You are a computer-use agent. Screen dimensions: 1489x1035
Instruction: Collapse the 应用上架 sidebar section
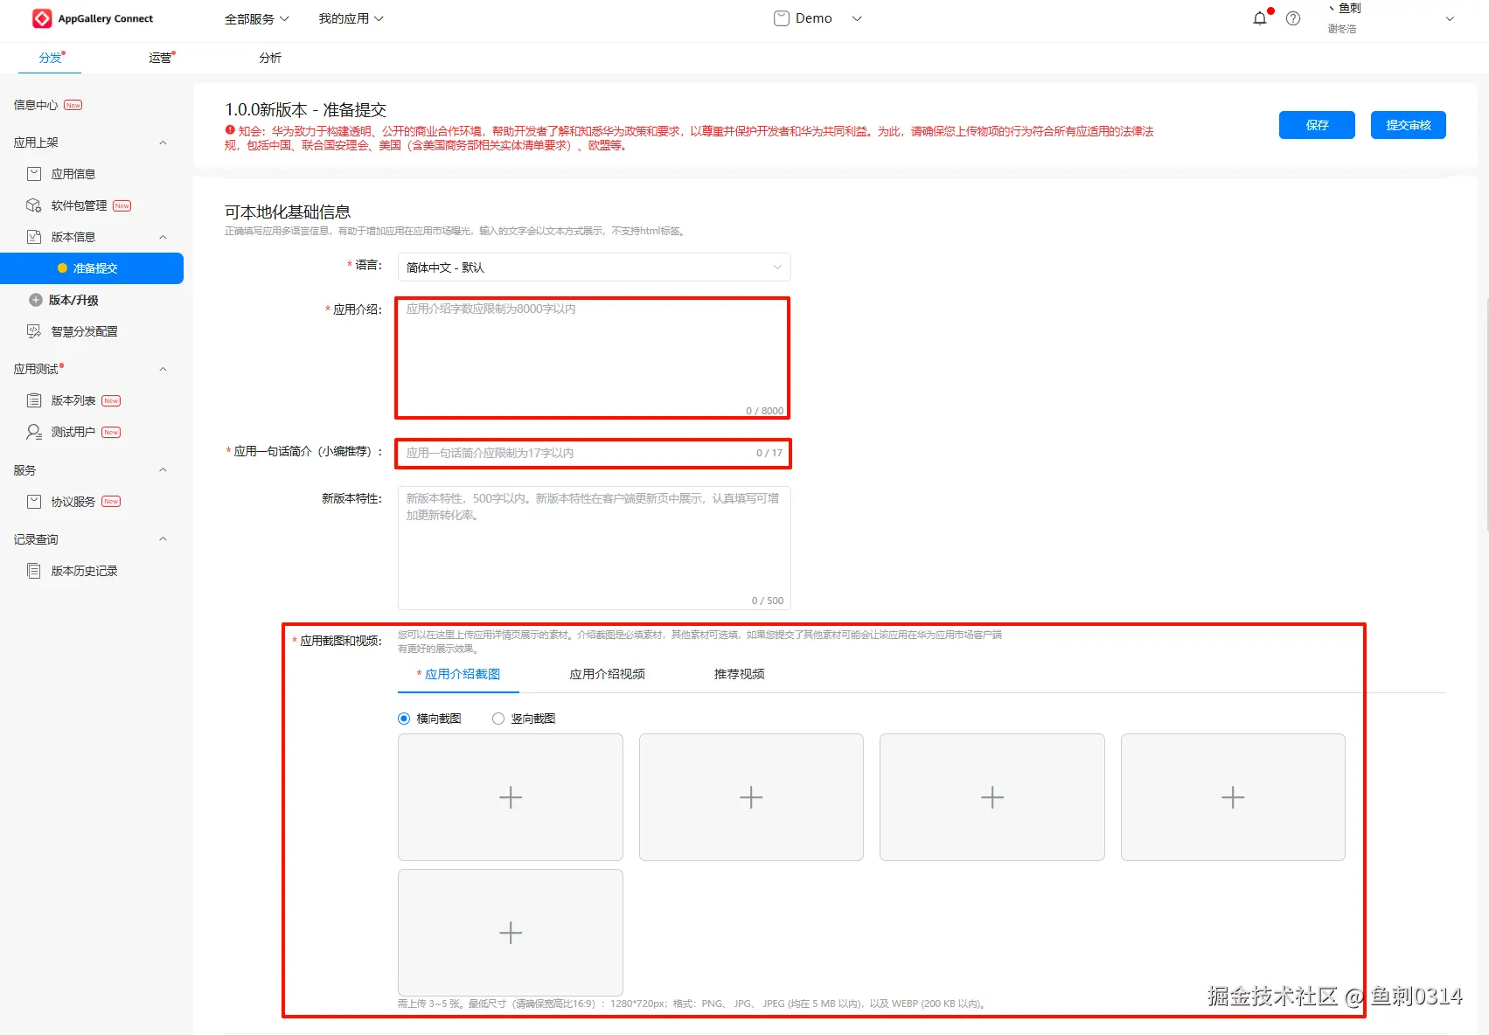pos(163,142)
